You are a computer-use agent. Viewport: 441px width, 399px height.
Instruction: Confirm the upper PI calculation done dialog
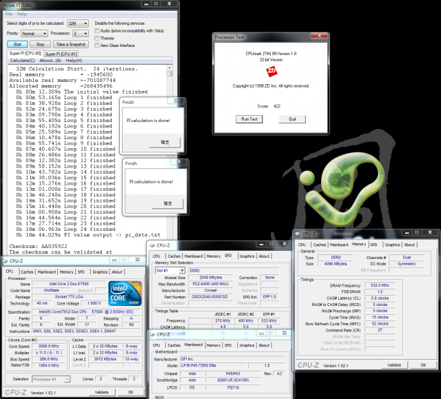pos(165,143)
